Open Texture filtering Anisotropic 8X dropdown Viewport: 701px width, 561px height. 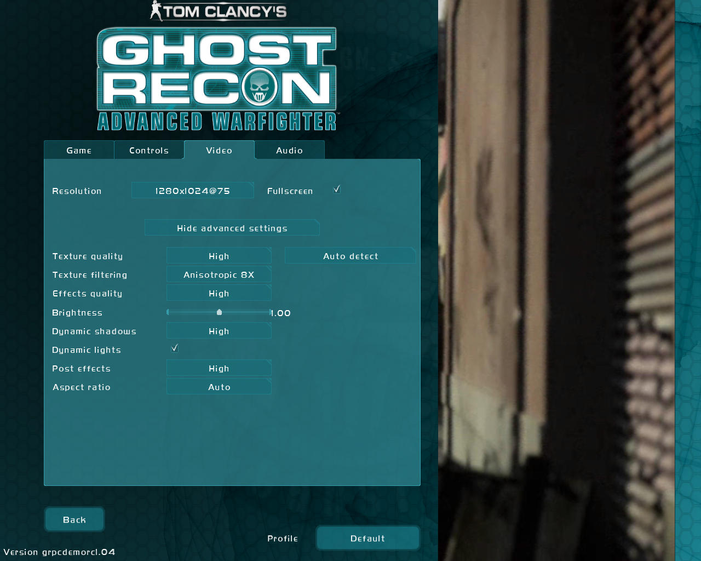coord(219,274)
